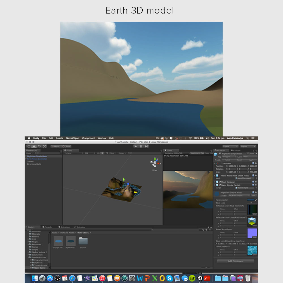Screen dimensions: 283x283
Task: Select the Move tool in the toolbar
Action: click(34, 146)
